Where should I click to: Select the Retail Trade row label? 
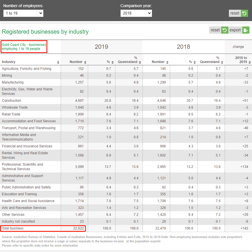[11, 114]
